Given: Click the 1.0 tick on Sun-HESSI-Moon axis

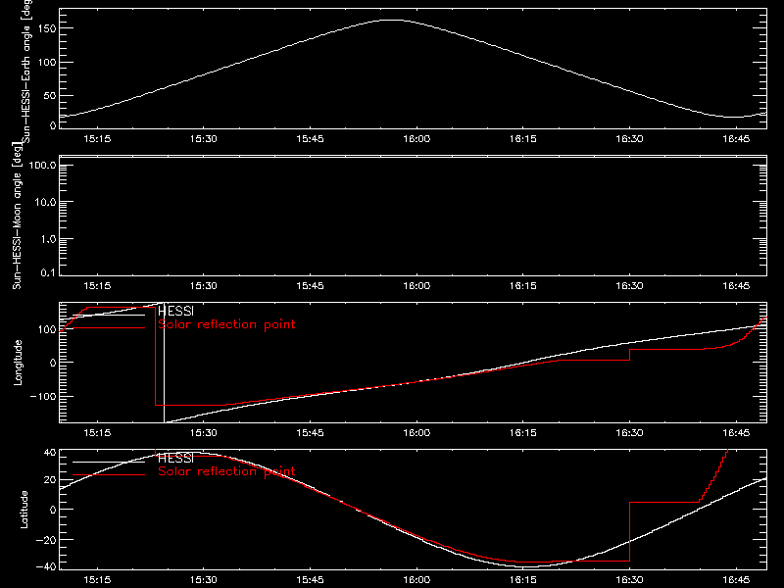Looking at the screenshot, I should (x=48, y=239).
